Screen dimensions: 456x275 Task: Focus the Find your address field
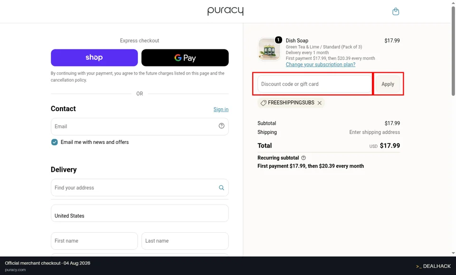click(x=140, y=188)
